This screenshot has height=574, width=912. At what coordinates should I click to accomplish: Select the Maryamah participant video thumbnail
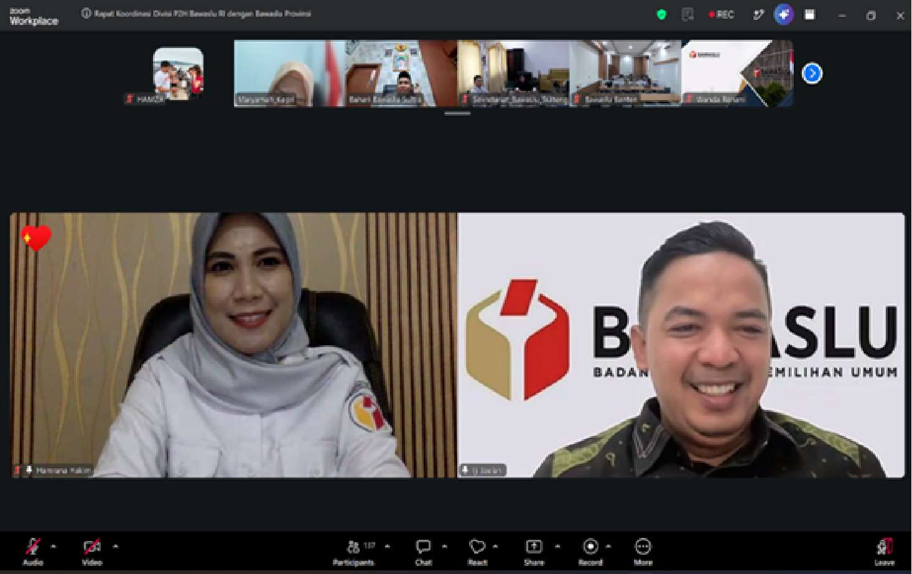click(290, 73)
